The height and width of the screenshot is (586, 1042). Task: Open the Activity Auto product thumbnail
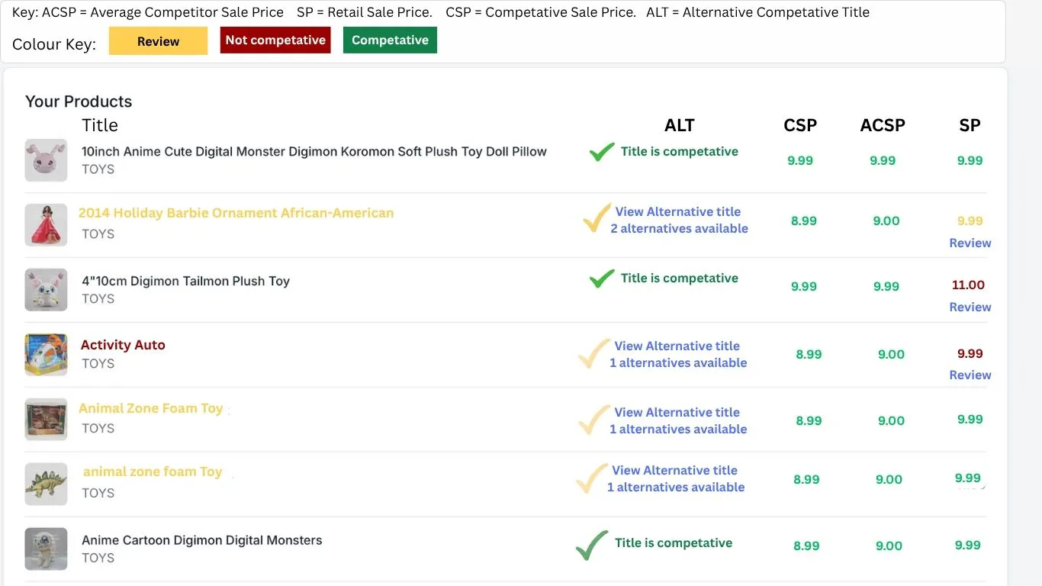coord(46,354)
